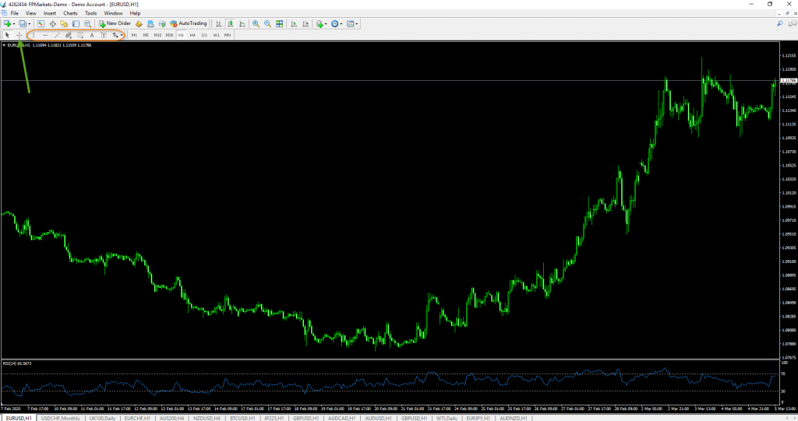Viewport: 798px width, 421px height.
Task: Select the trendline drawing tool
Action: (x=57, y=35)
